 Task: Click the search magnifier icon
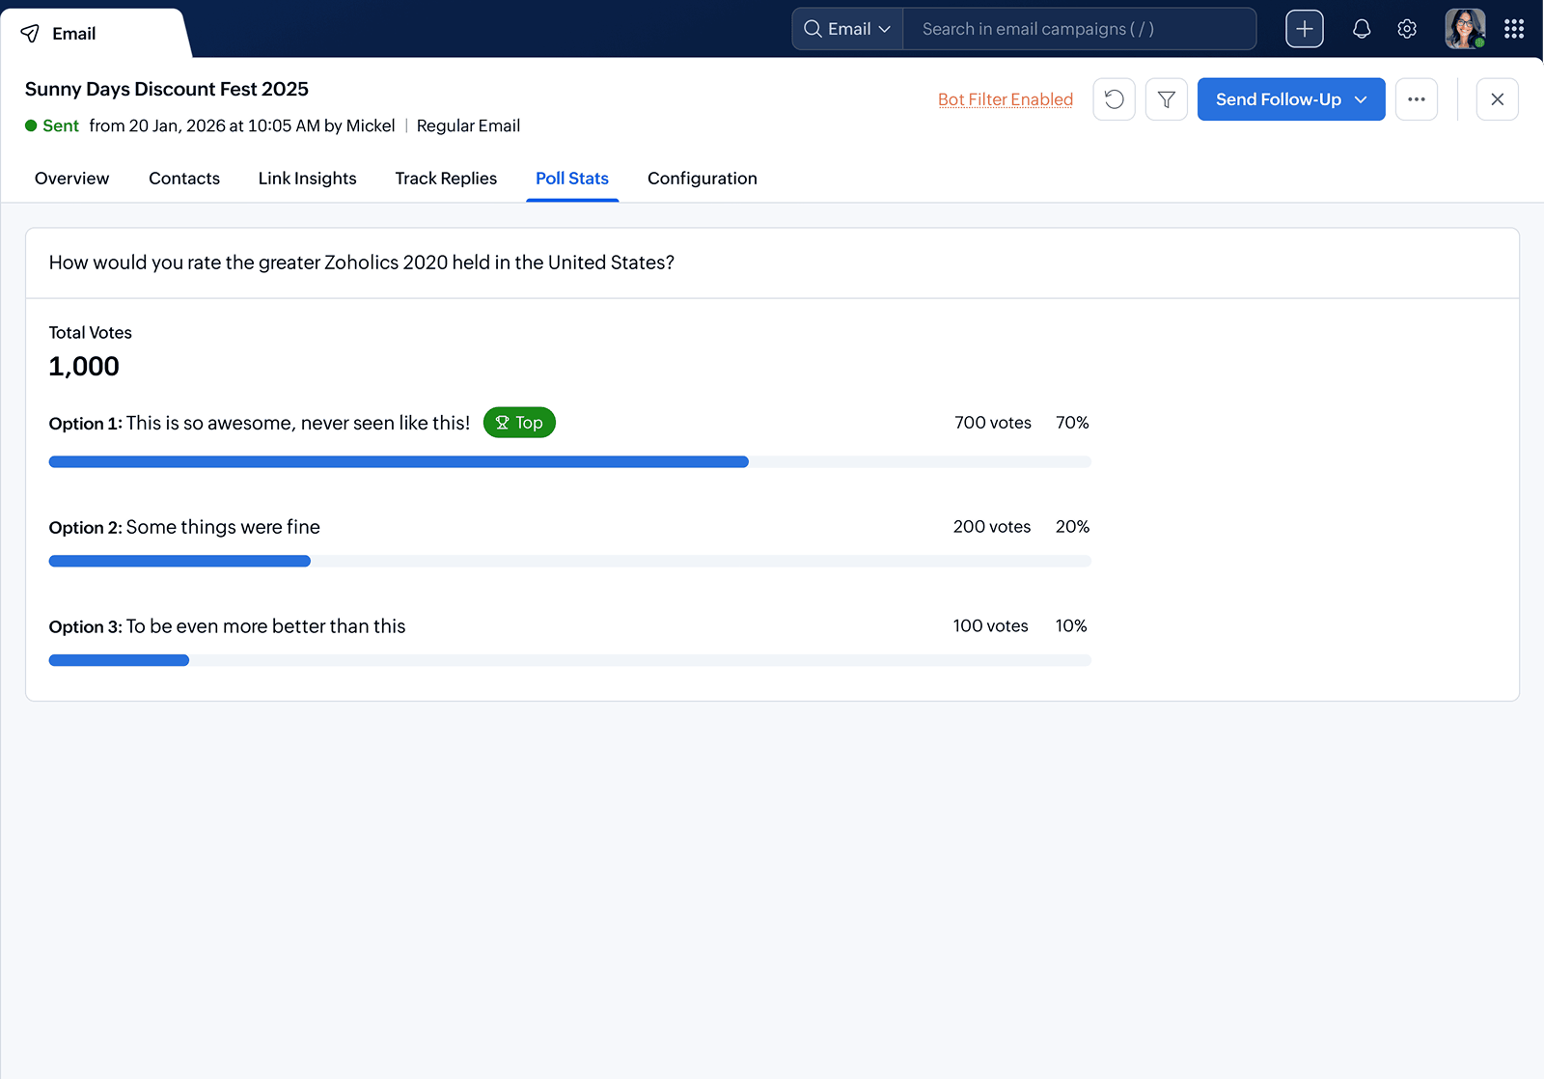tap(813, 29)
